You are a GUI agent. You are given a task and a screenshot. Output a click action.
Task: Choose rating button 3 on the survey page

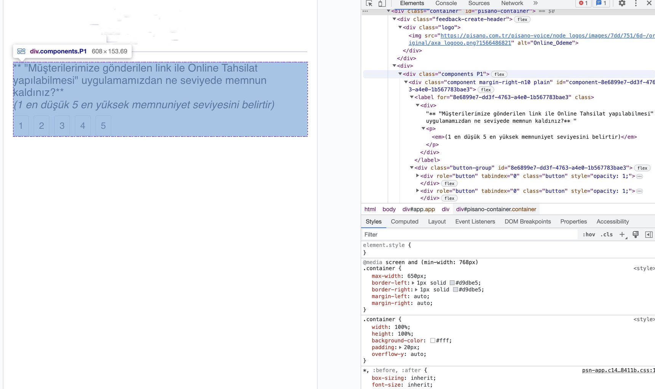click(x=62, y=126)
